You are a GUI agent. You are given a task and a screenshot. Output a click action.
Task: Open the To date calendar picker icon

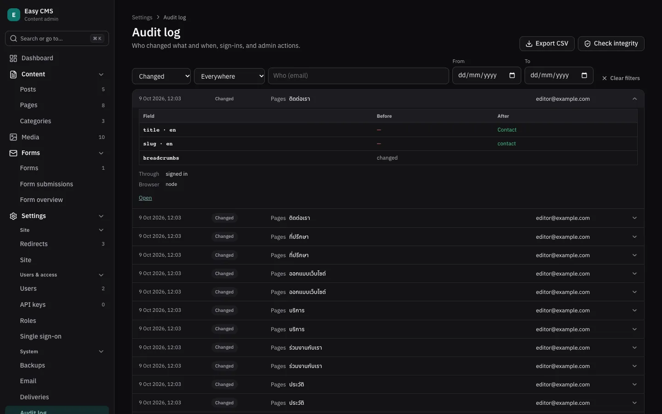(584, 75)
